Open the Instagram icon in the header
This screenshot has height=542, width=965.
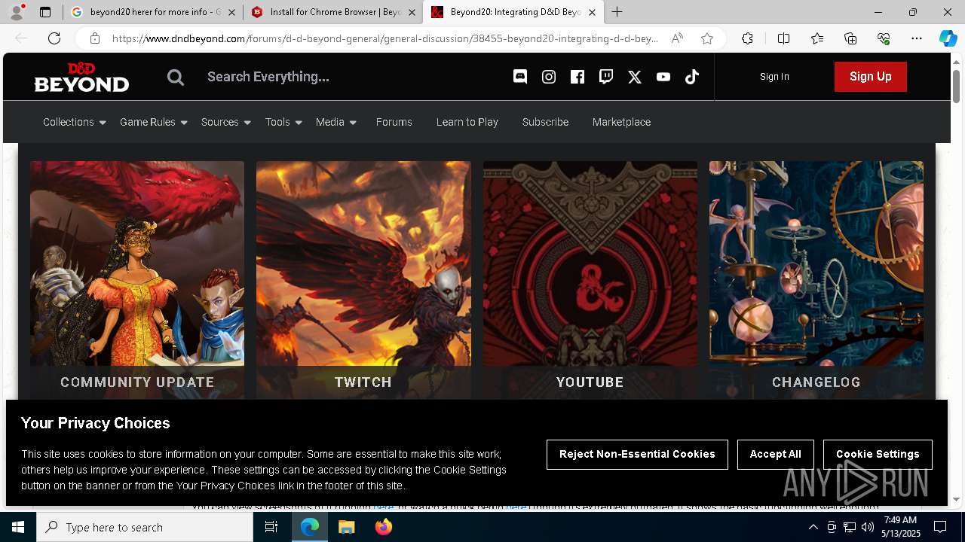(x=549, y=76)
